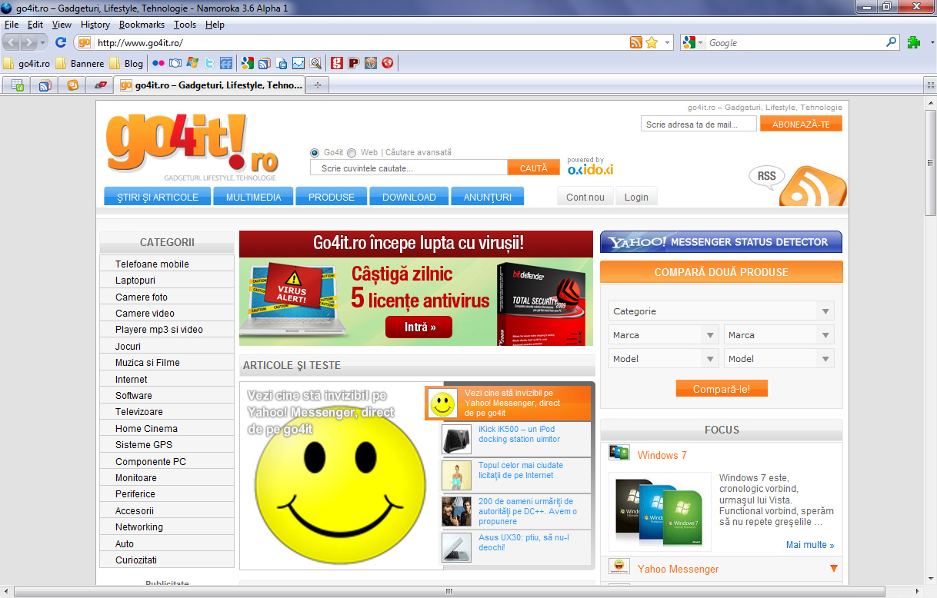This screenshot has height=598, width=937.
Task: Bookmark this page with the star icon
Action: 652,42
